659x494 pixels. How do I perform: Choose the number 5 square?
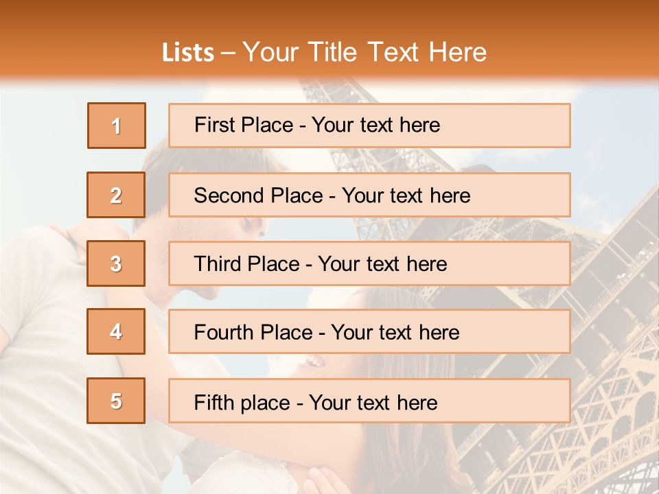click(116, 401)
